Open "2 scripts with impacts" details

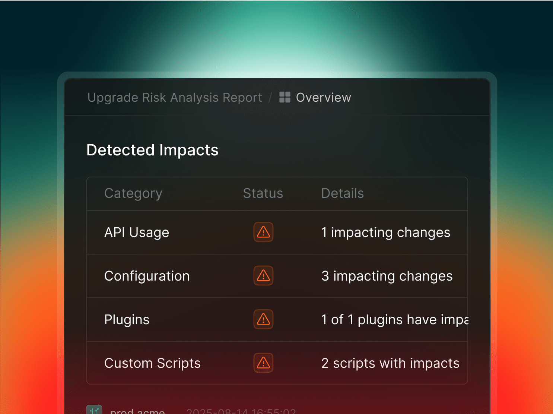(x=390, y=363)
